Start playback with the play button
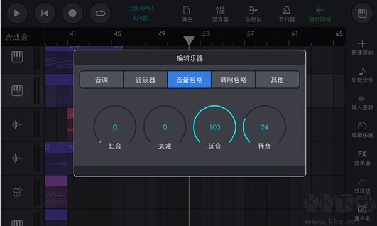The image size is (377, 226). pyautogui.click(x=17, y=13)
